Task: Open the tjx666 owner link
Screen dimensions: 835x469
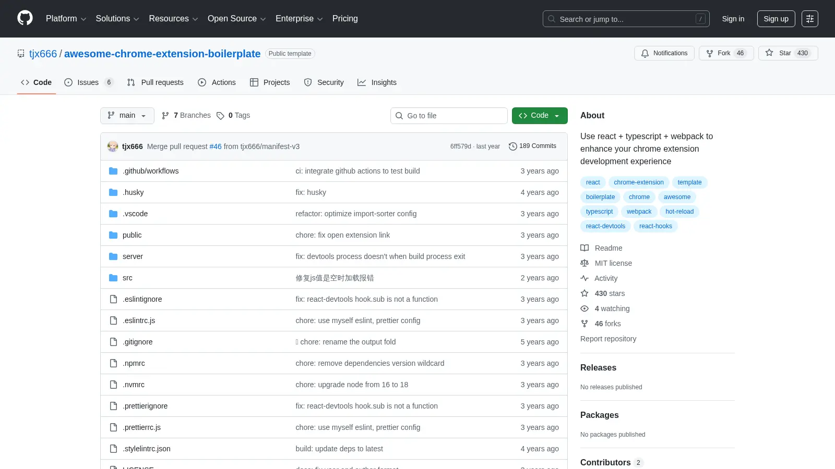Action: 43,54
